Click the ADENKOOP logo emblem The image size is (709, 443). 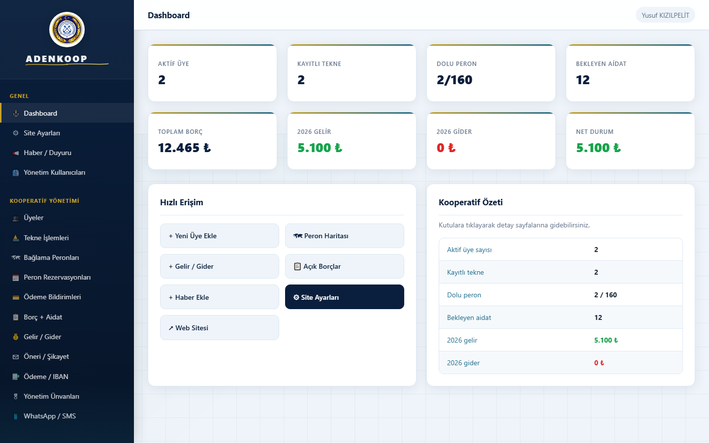(x=67, y=30)
